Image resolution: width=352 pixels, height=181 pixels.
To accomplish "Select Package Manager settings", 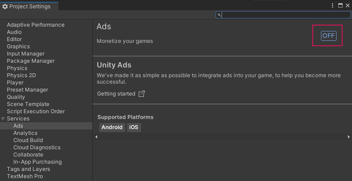I will [x=31, y=61].
